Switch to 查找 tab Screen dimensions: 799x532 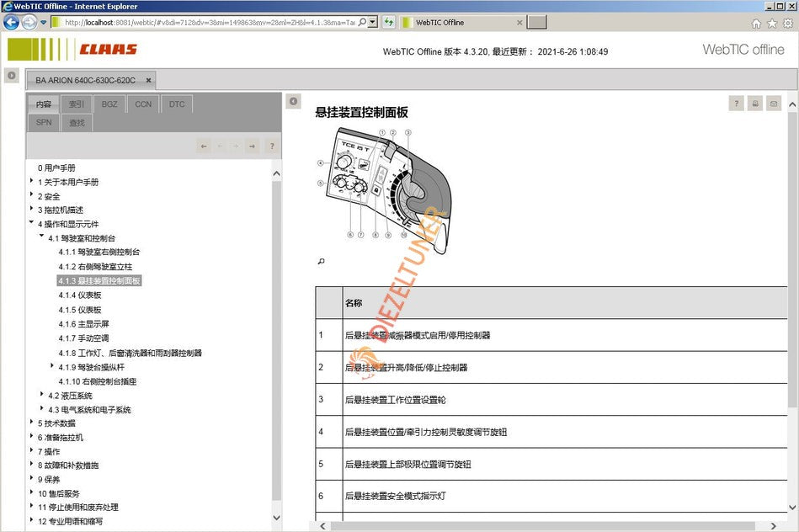tap(77, 122)
